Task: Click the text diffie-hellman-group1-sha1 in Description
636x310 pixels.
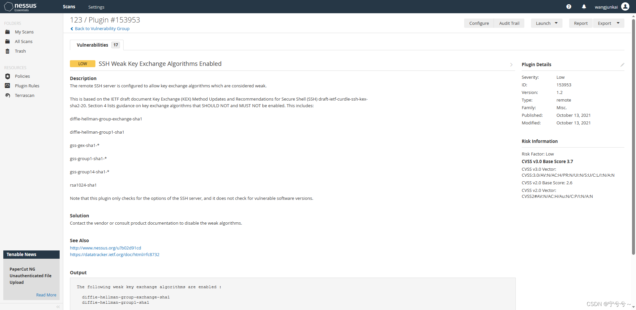Action: [x=97, y=132]
